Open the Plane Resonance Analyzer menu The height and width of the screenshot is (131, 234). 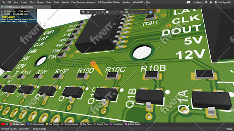click(83, 2)
